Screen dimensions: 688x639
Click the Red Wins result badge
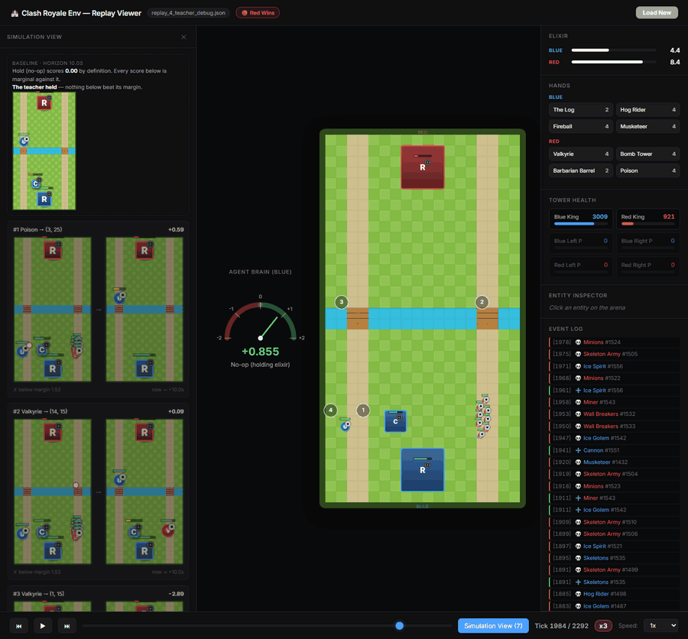click(258, 13)
